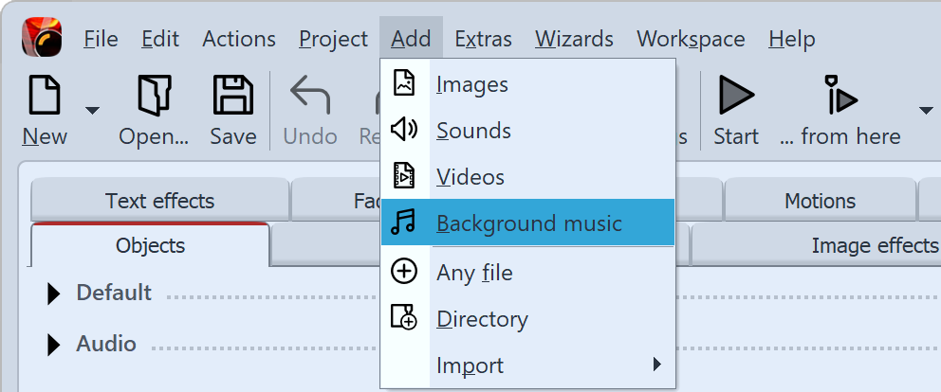Expand the Default objects group

pyautogui.click(x=54, y=294)
